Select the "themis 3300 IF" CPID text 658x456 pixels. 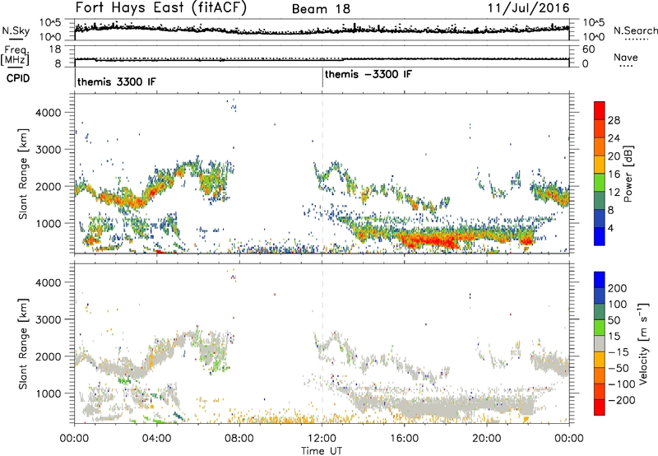click(116, 81)
